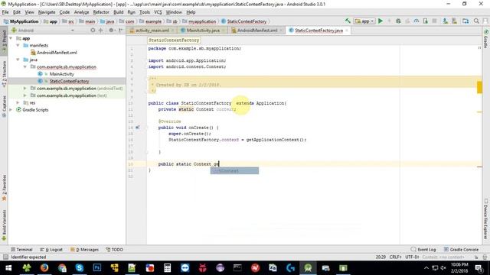Image resolution: width=490 pixels, height=275 pixels.
Task: Open the Build menu
Action: (118, 12)
